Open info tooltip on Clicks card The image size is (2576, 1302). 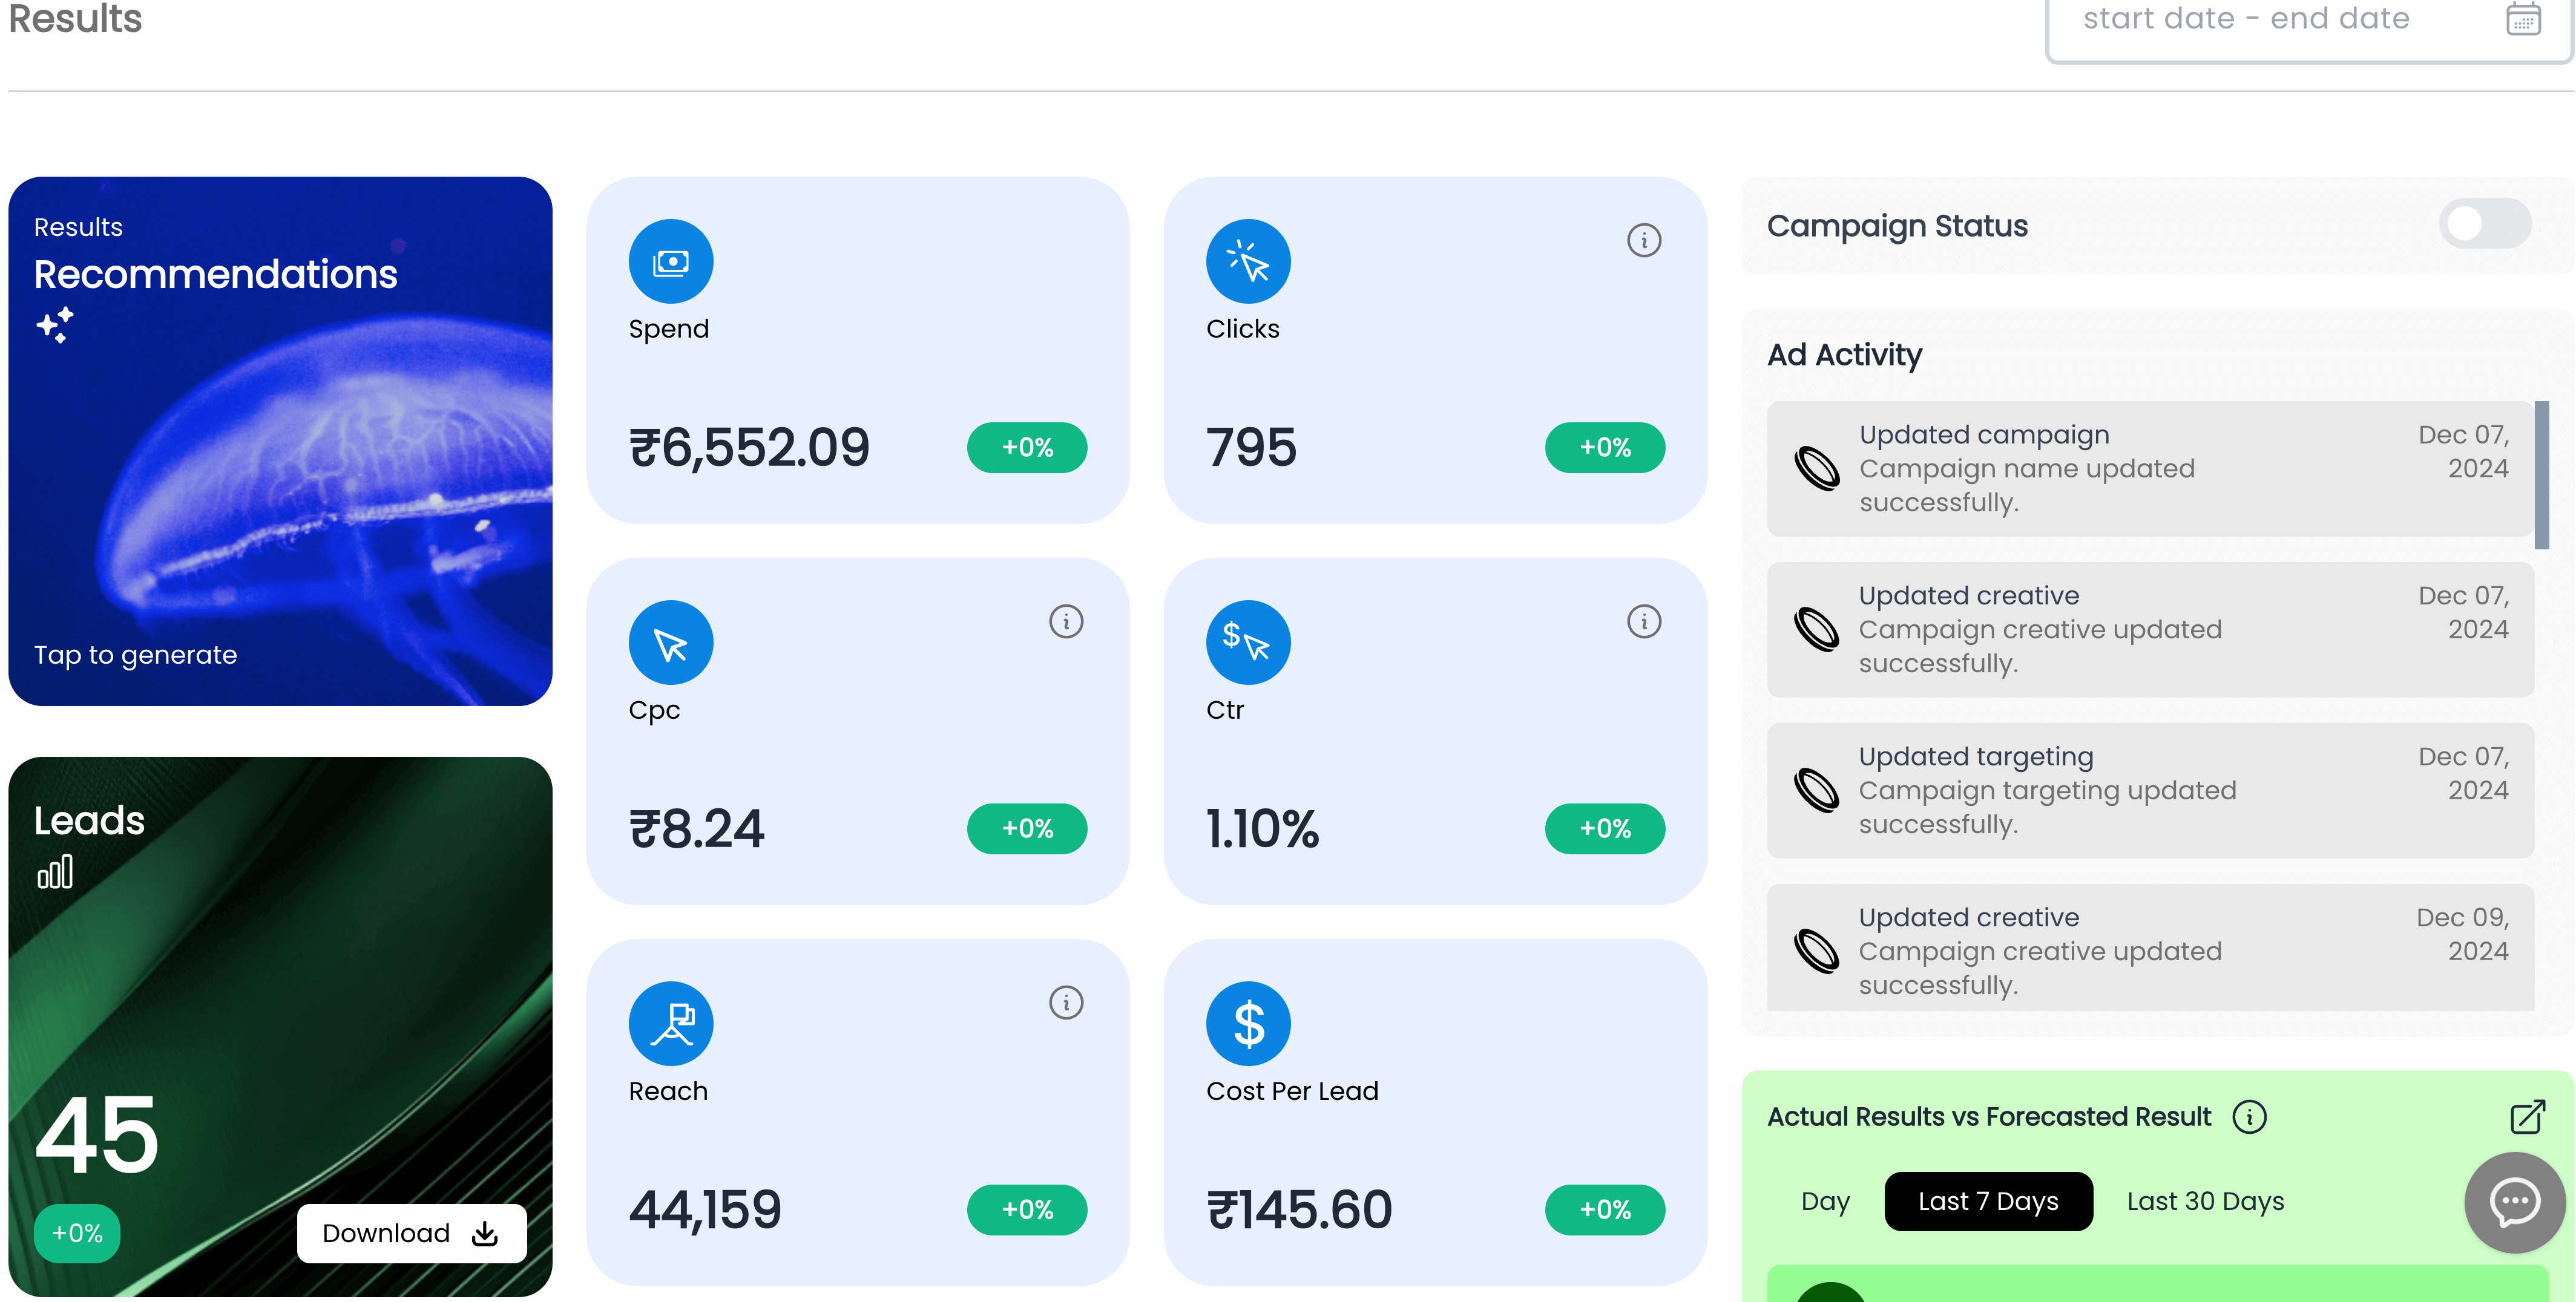pos(1643,240)
